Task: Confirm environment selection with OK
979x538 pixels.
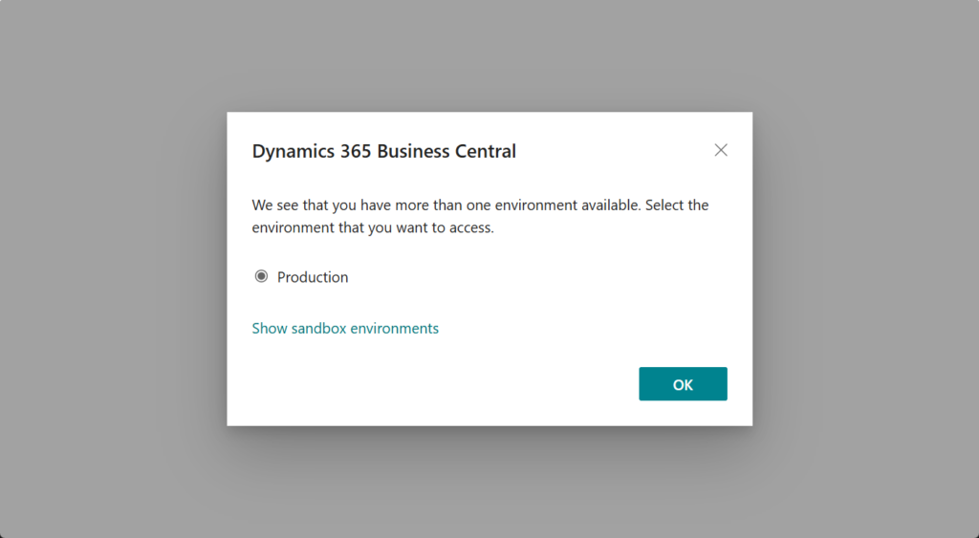Action: click(683, 384)
